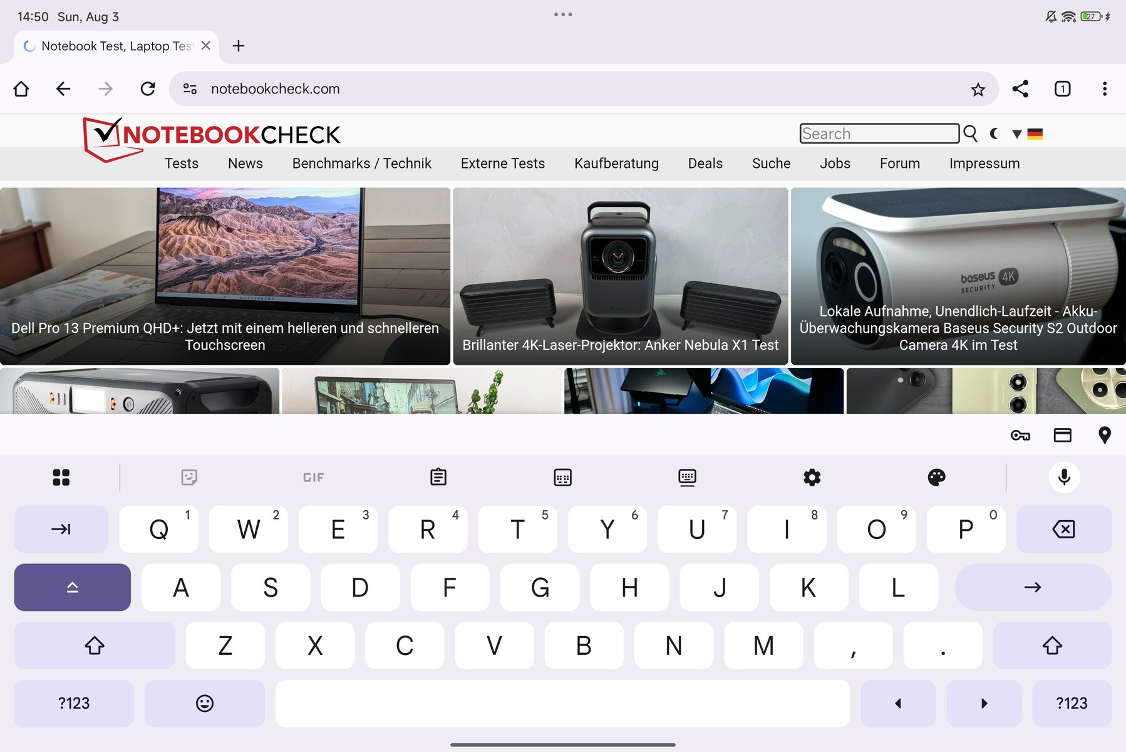The width and height of the screenshot is (1126, 752).
Task: Open the Externe Tests menu
Action: tap(503, 164)
